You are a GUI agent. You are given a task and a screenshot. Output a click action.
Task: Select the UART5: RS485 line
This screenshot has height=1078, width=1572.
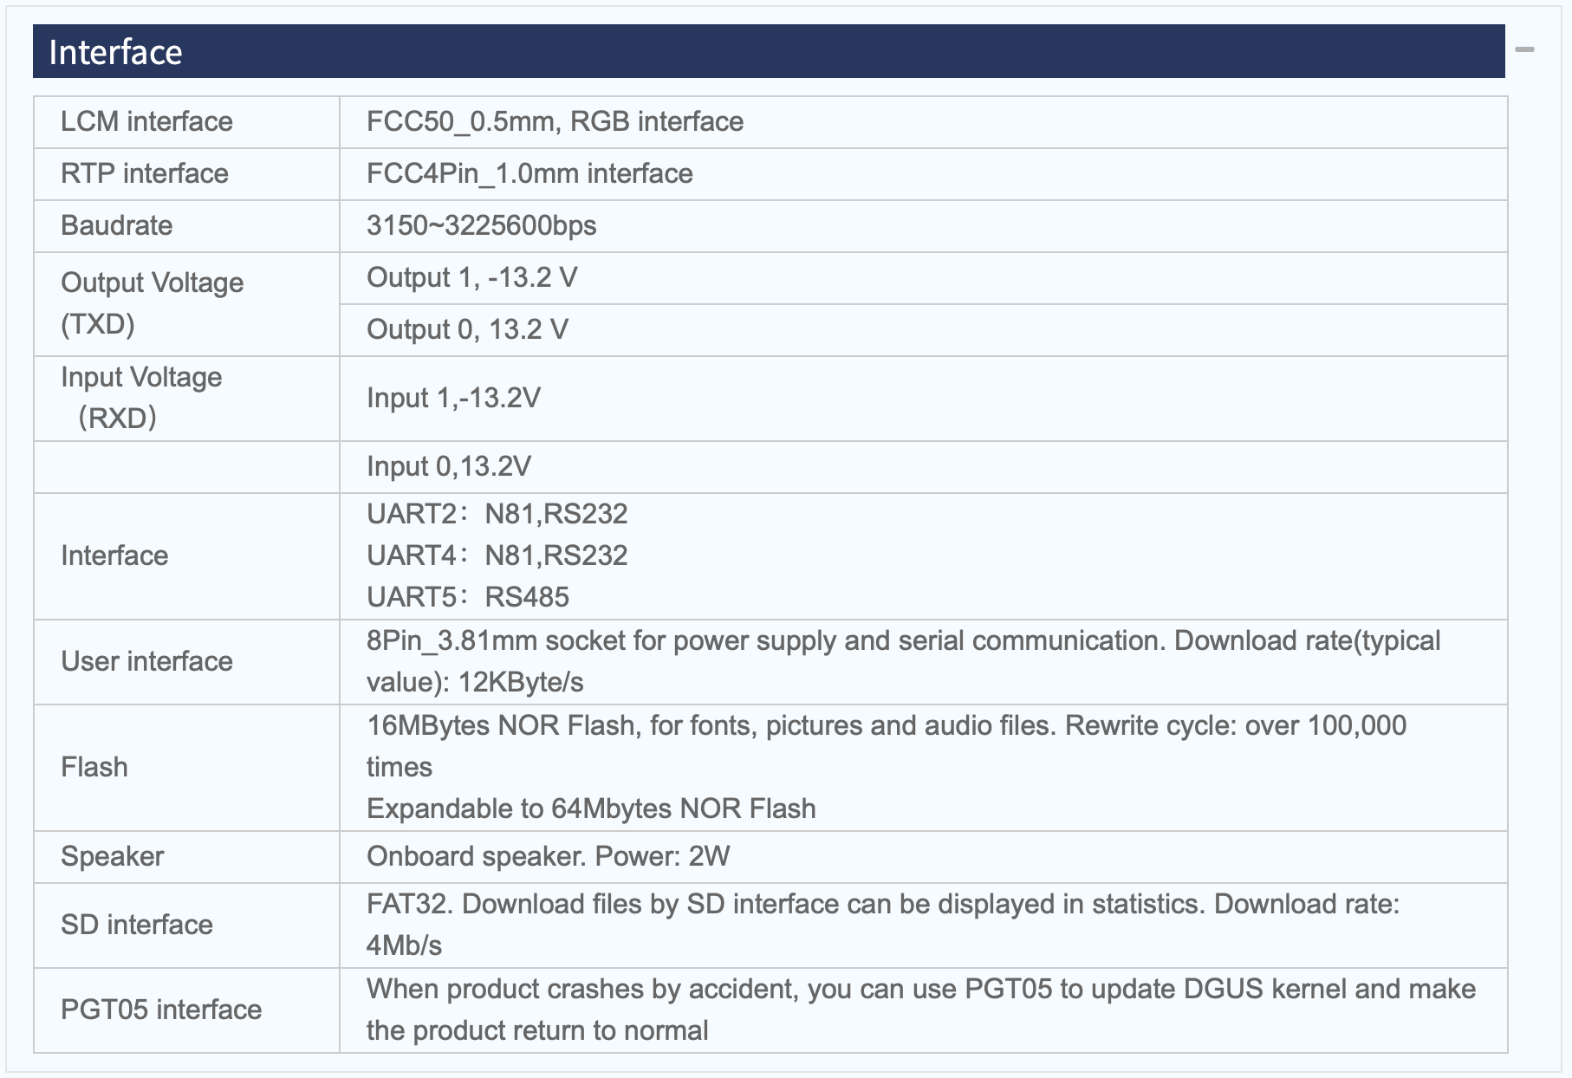point(467,597)
